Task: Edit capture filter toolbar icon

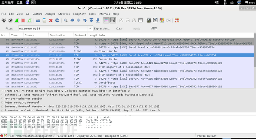Action: coord(149,20)
